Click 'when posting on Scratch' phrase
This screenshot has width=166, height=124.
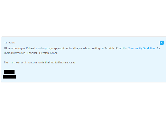point(99,48)
